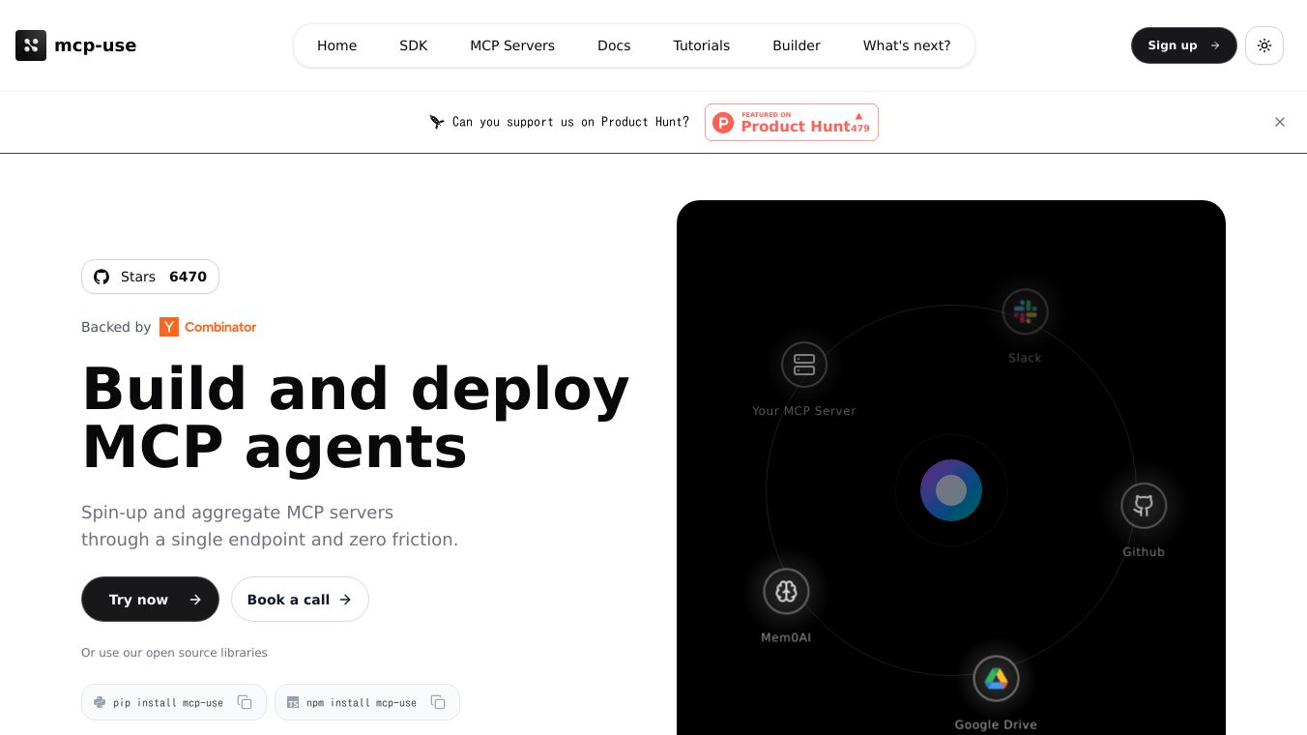Click the bird icon in the banner

[437, 122]
